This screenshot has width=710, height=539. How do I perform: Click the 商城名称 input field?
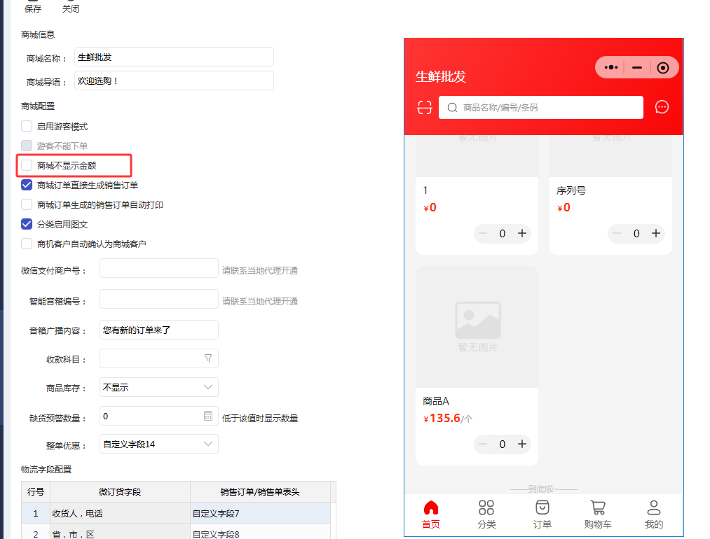click(x=173, y=57)
